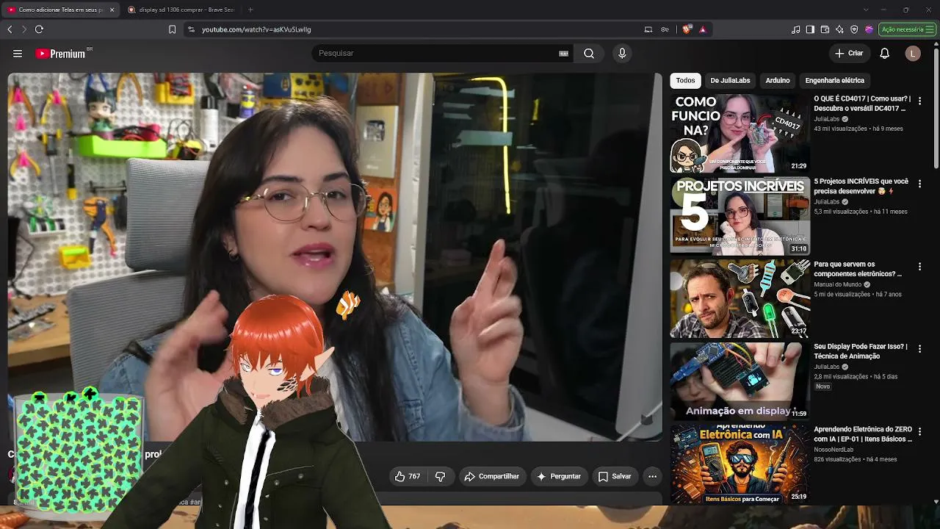Image resolution: width=940 pixels, height=529 pixels.
Task: Like the video (767 likes)
Action: coord(408,477)
